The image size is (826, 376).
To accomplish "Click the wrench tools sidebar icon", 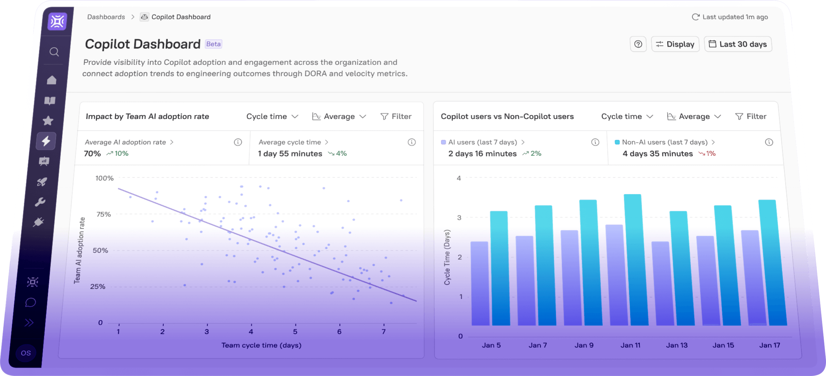I will [x=40, y=202].
